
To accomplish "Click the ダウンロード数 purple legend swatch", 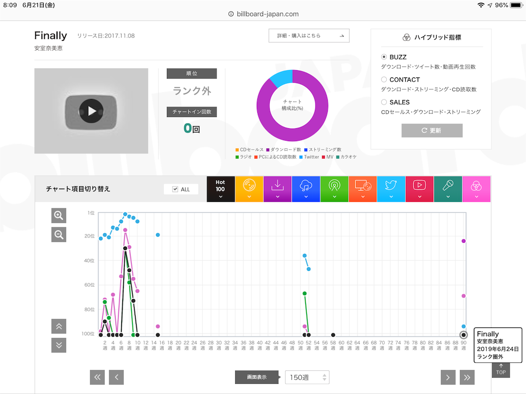I will point(268,150).
